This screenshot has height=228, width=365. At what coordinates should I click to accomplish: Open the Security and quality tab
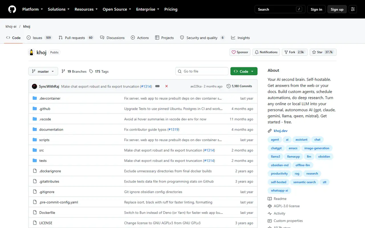click(202, 38)
